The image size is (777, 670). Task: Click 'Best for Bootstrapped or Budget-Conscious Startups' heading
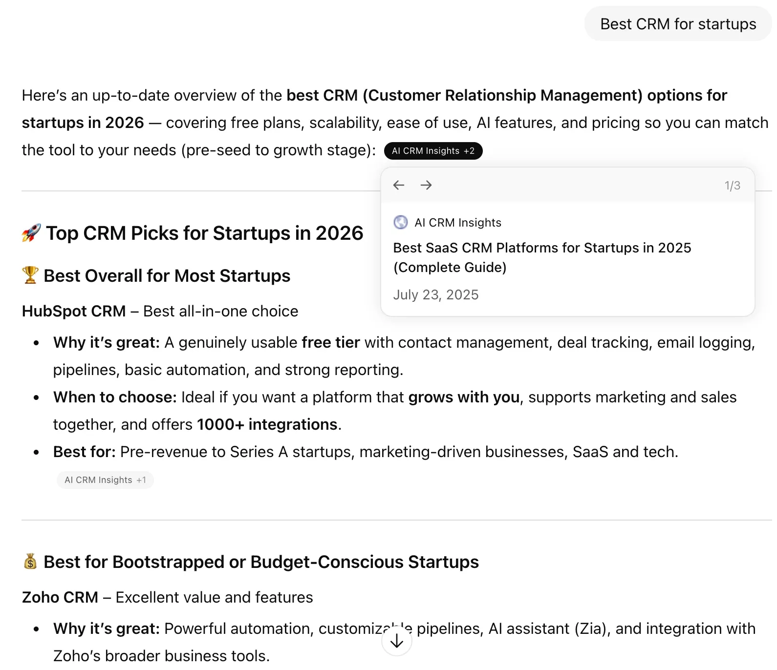pos(261,562)
